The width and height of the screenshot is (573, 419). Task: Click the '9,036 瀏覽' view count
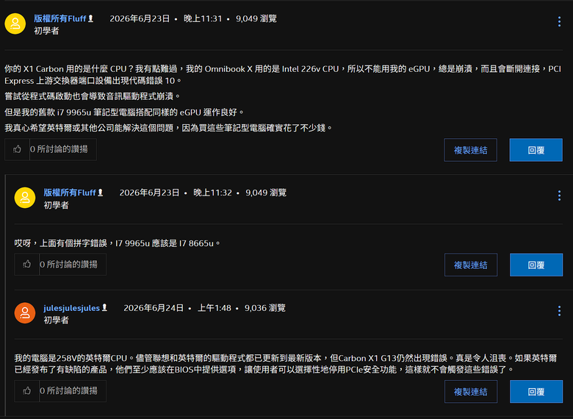265,308
